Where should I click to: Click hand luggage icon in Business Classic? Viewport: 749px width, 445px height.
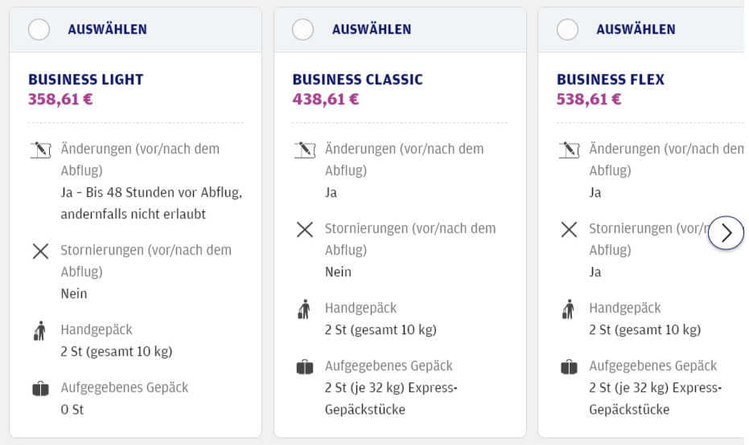pos(304,308)
